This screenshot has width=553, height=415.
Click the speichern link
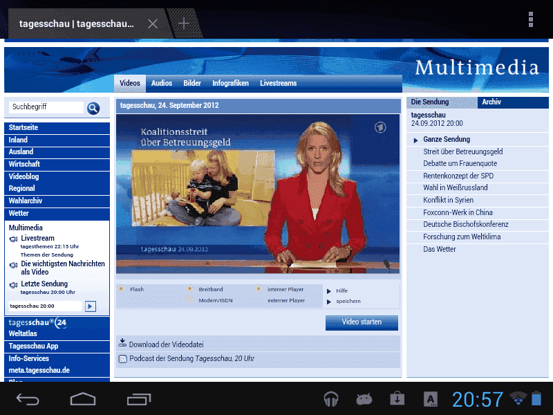click(x=348, y=302)
